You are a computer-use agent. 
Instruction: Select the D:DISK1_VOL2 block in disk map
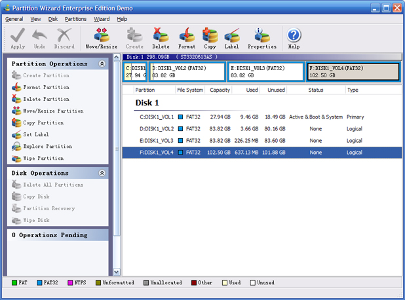187,72
